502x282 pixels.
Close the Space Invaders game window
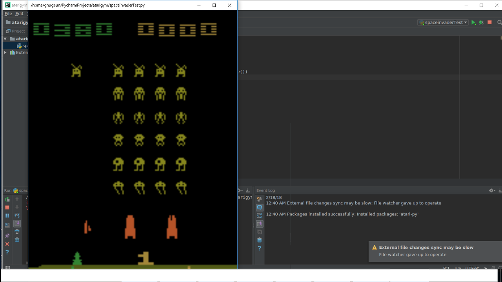pos(229,5)
